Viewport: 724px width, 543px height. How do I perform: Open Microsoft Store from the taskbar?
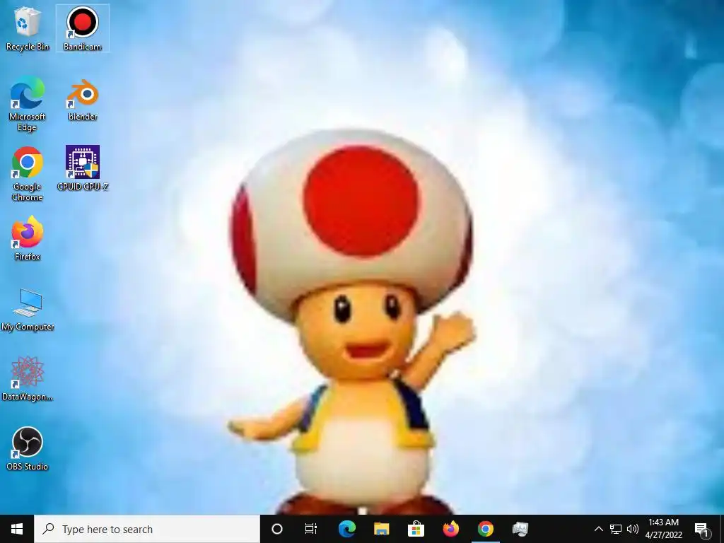pos(416,529)
